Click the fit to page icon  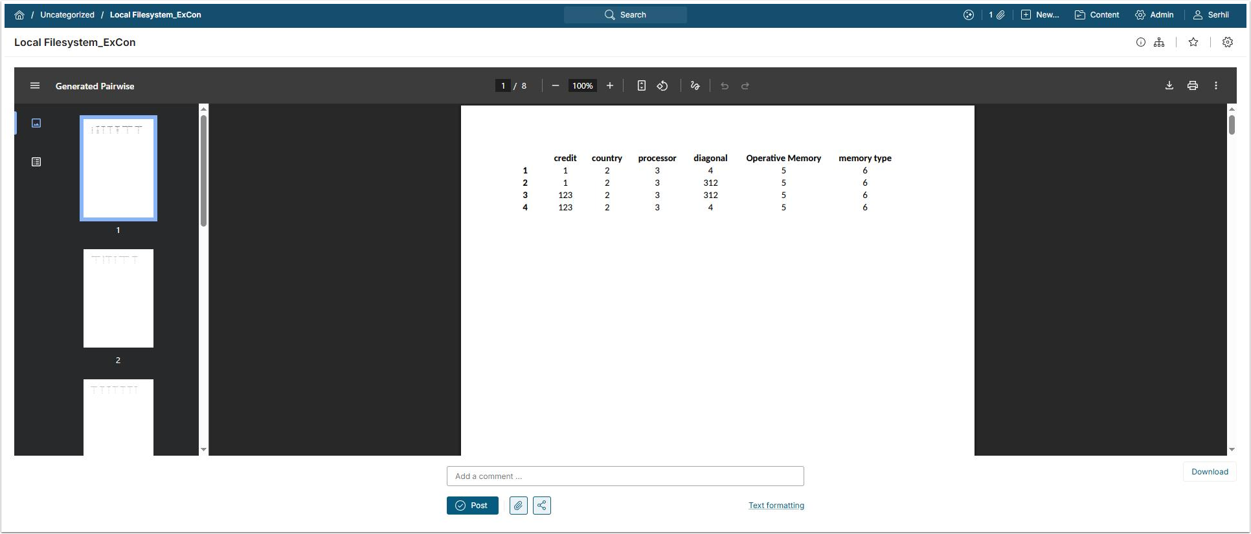coord(641,86)
